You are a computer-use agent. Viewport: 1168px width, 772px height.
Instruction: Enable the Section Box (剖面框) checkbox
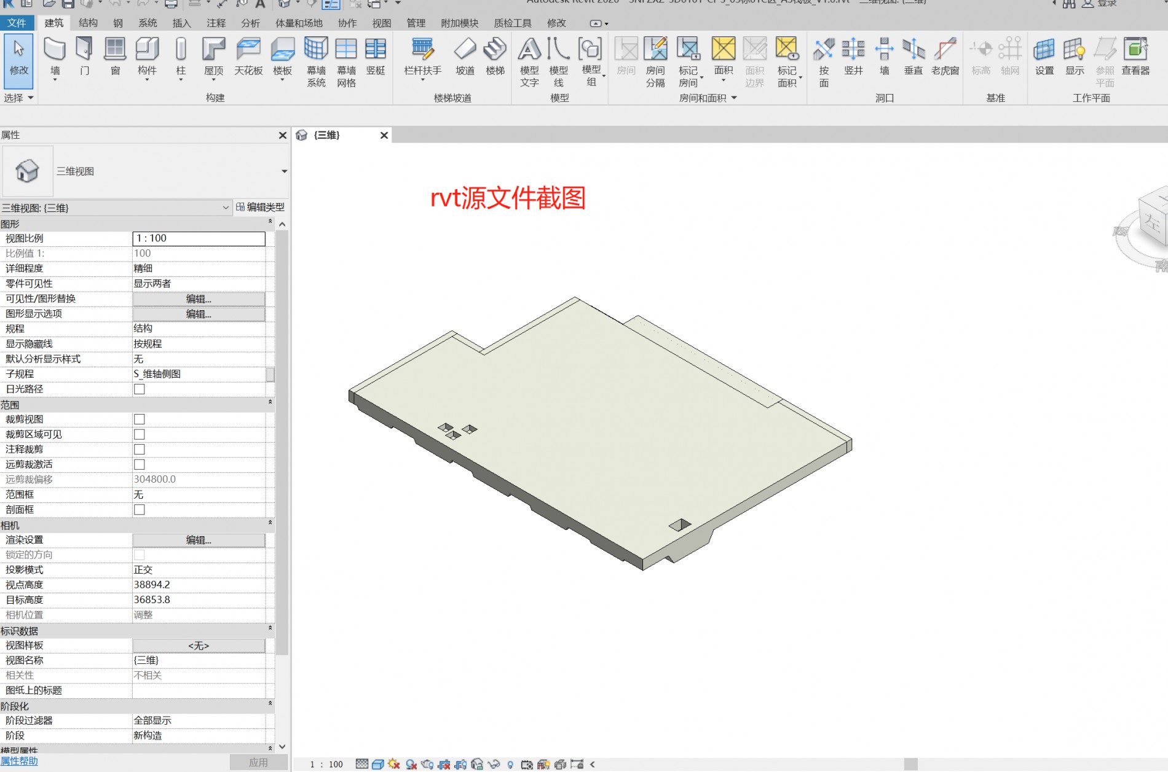tap(140, 509)
